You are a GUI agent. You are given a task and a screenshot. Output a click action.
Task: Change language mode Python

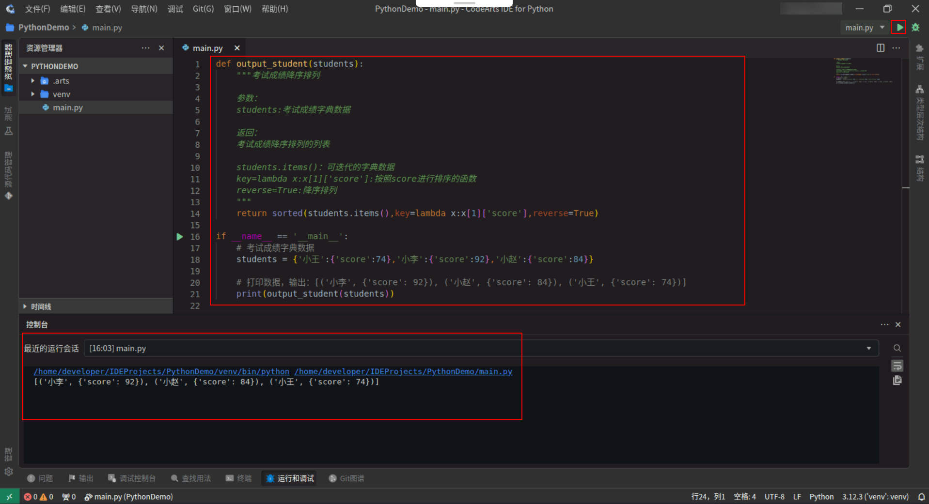pos(821,497)
